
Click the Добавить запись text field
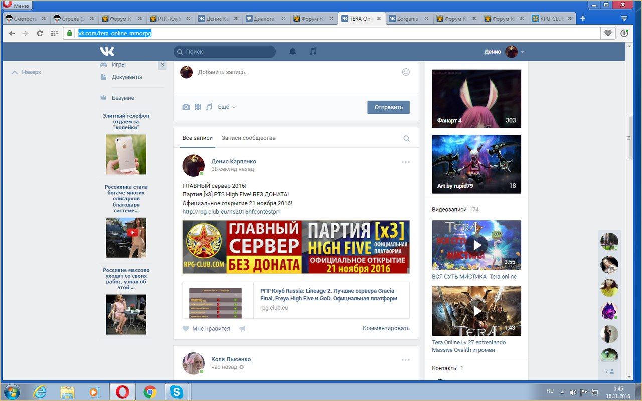tap(296, 72)
